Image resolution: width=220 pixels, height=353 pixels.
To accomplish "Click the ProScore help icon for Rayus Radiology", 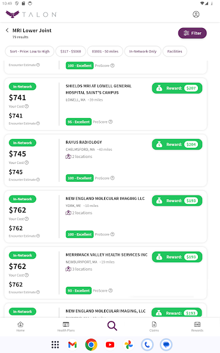I will pos(112,178).
